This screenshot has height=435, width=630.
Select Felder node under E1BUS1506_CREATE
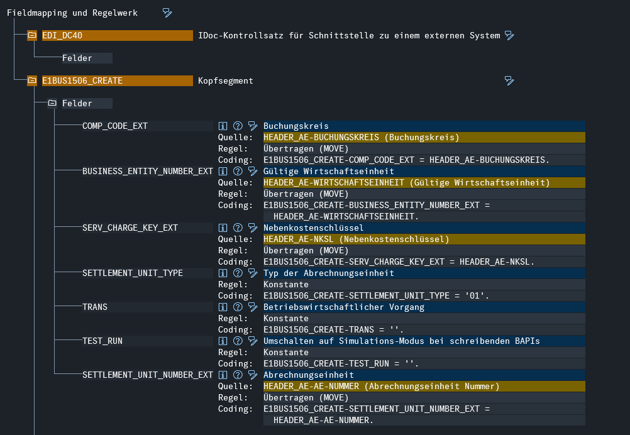[x=87, y=103]
